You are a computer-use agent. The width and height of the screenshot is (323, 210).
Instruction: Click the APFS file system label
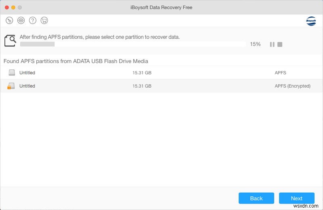coord(280,73)
